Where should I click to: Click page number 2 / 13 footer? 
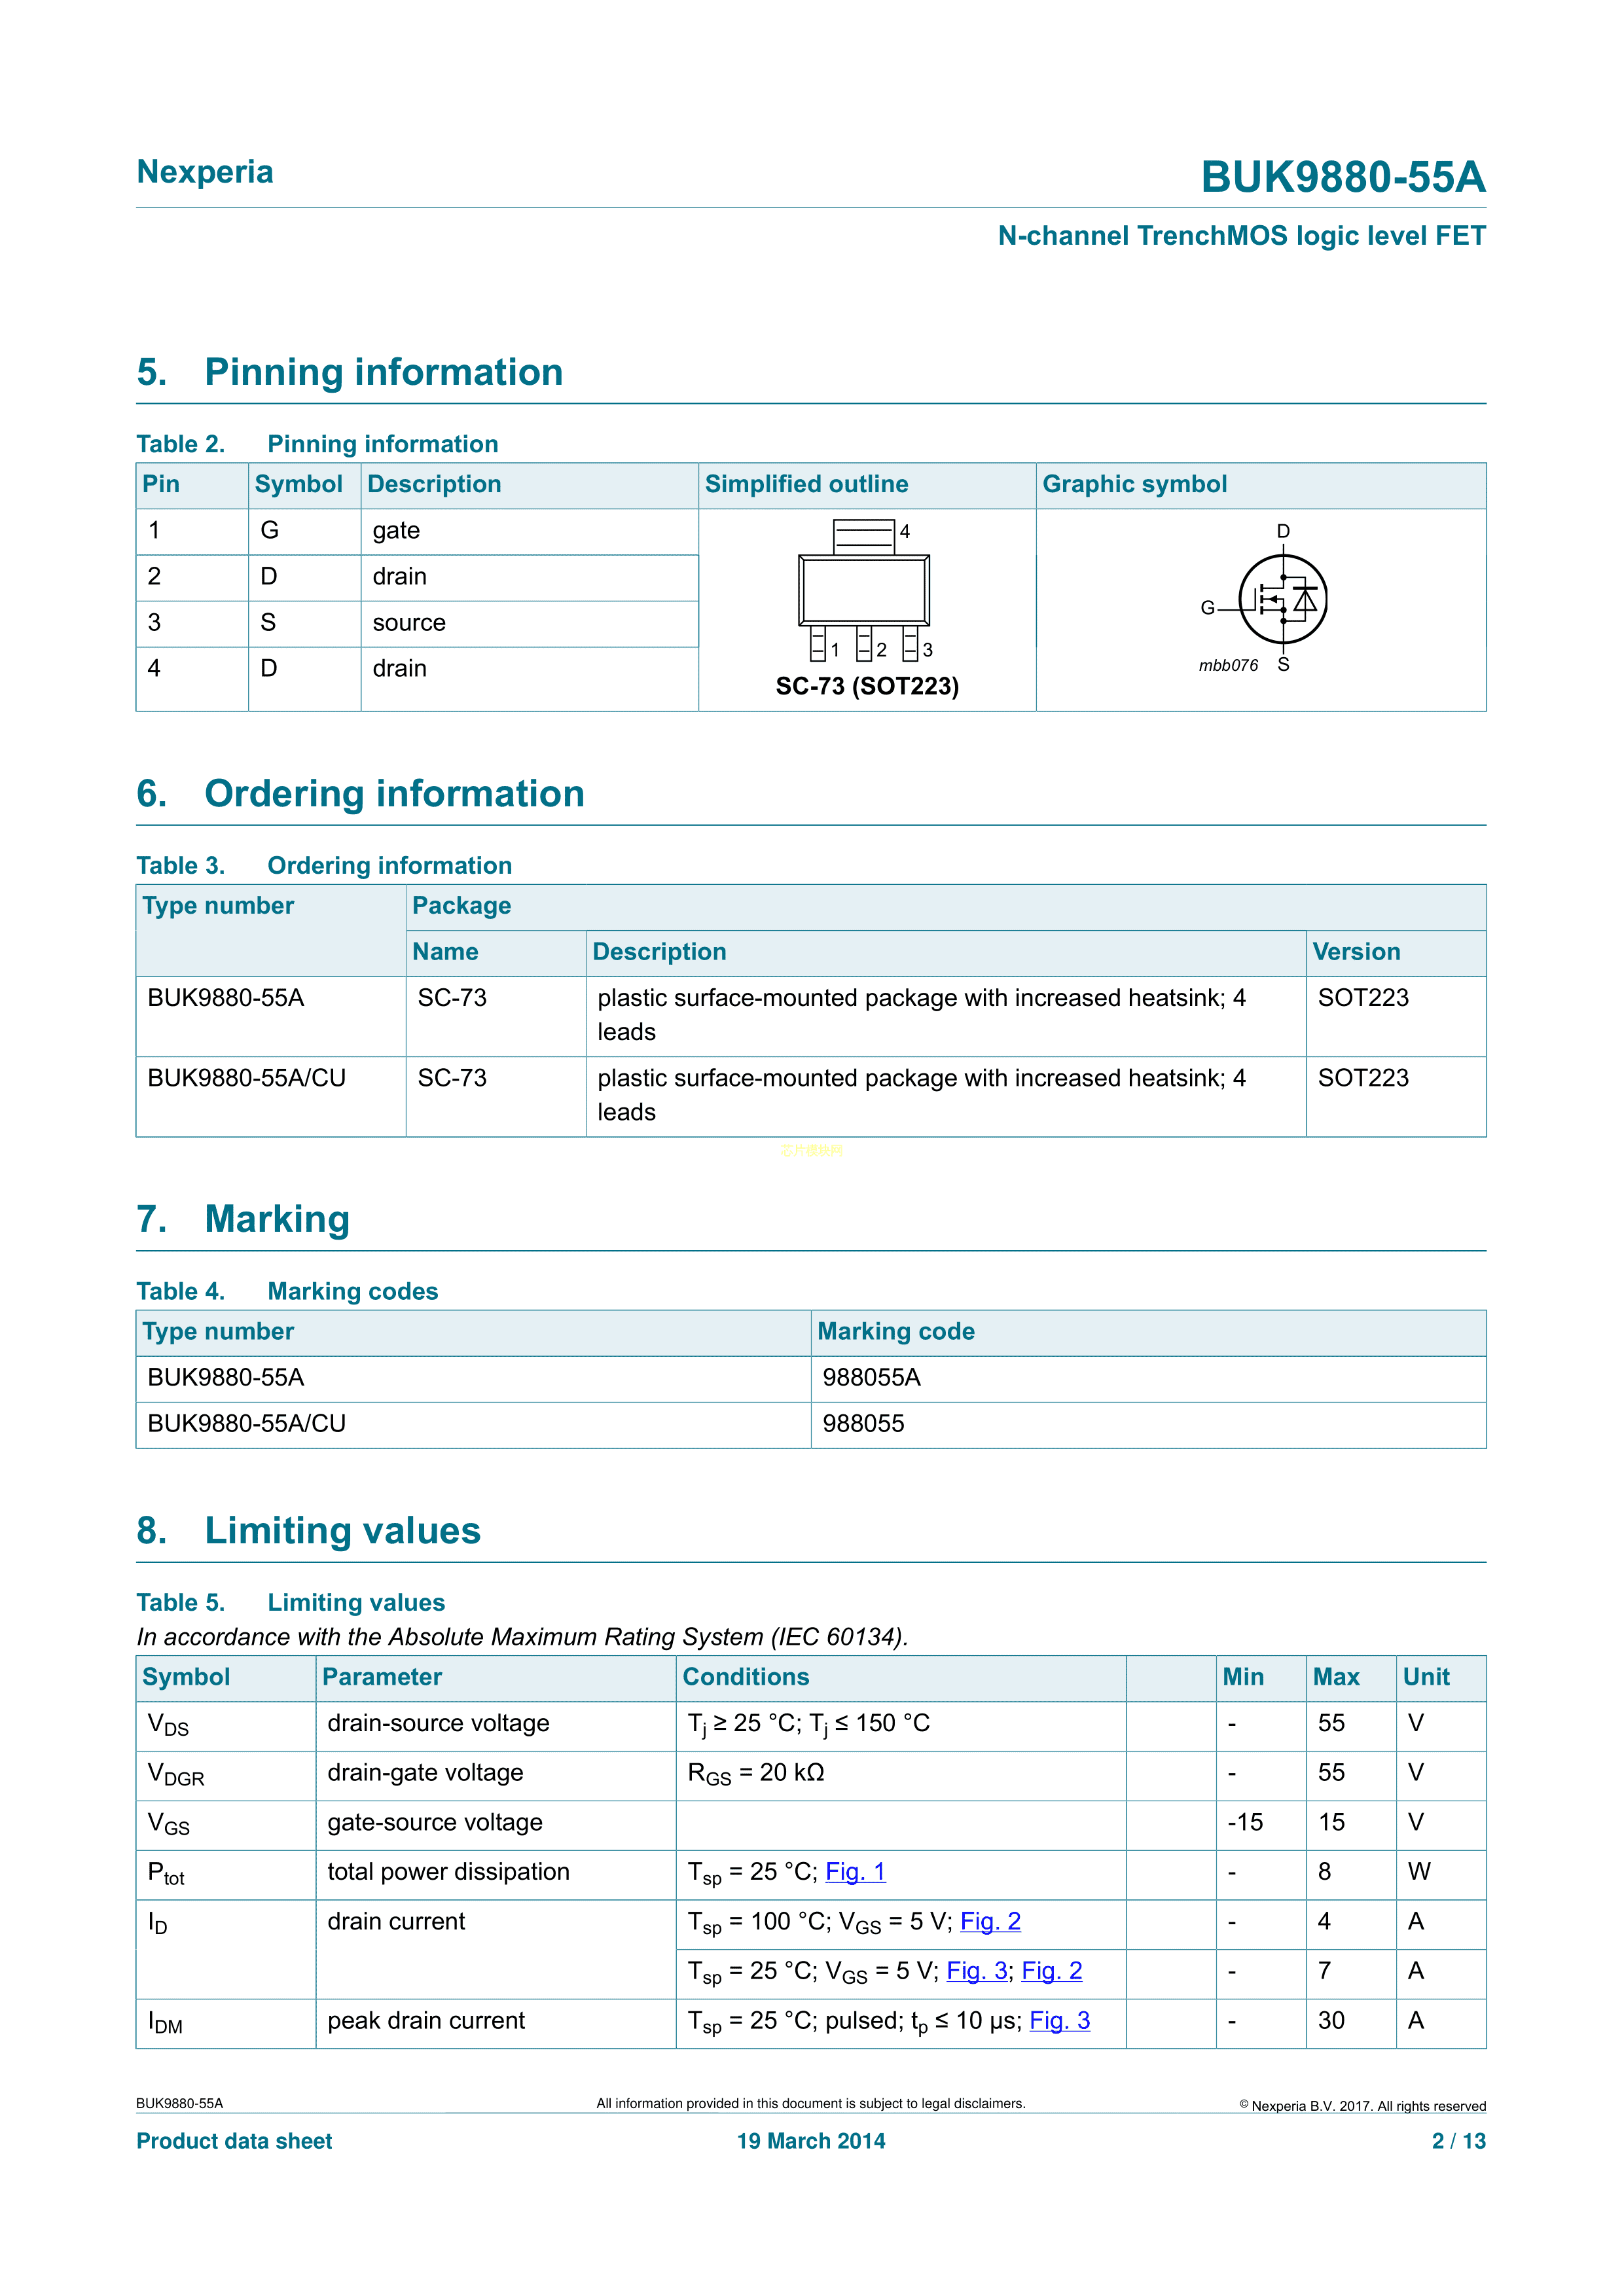click(x=1458, y=2141)
